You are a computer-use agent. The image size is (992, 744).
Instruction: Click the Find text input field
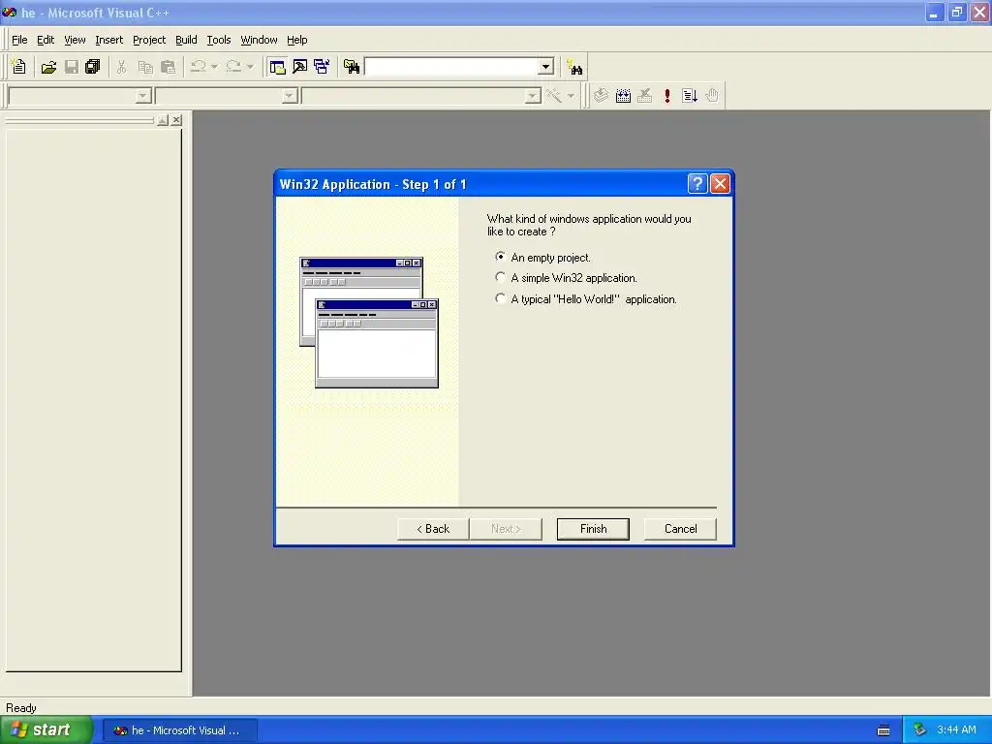point(451,67)
